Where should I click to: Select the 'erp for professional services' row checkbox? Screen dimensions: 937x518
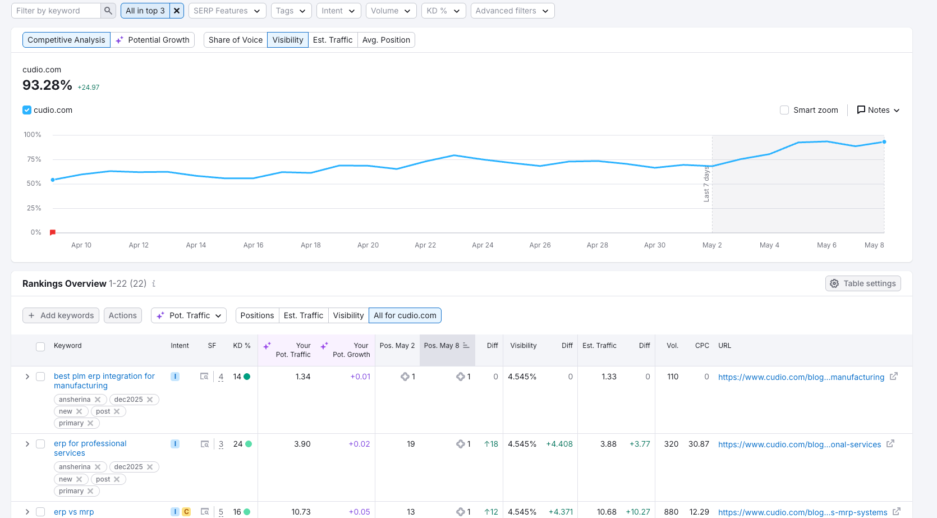(40, 444)
